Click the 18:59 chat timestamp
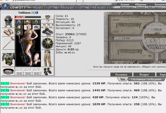Screen dimensions: 166x113 tap(5, 83)
